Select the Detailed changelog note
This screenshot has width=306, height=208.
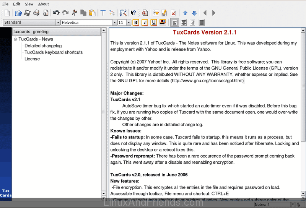(42, 45)
